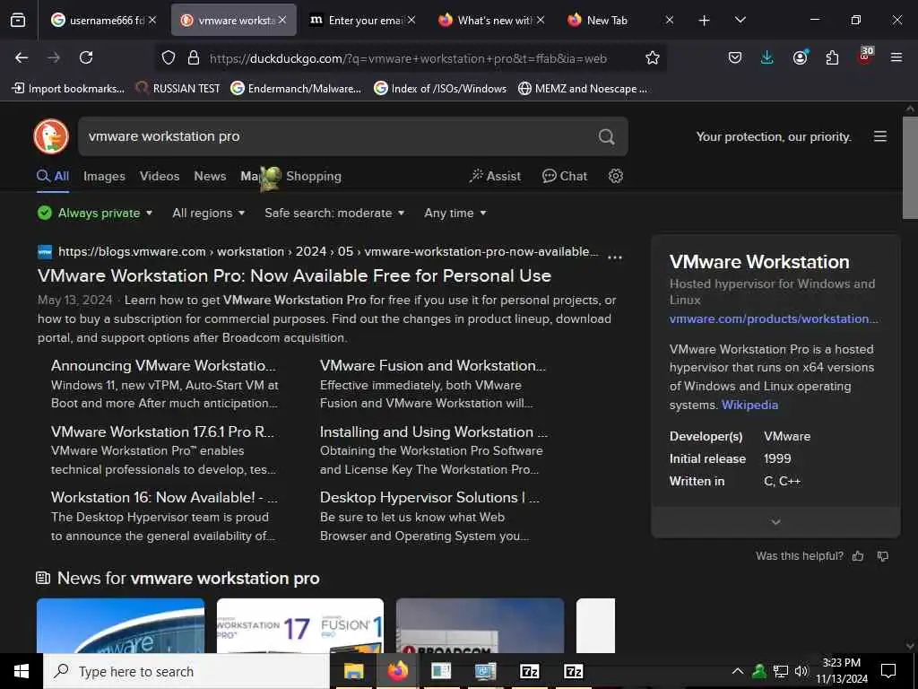Click the forward navigation arrow
The width and height of the screenshot is (918, 689).
tap(53, 57)
